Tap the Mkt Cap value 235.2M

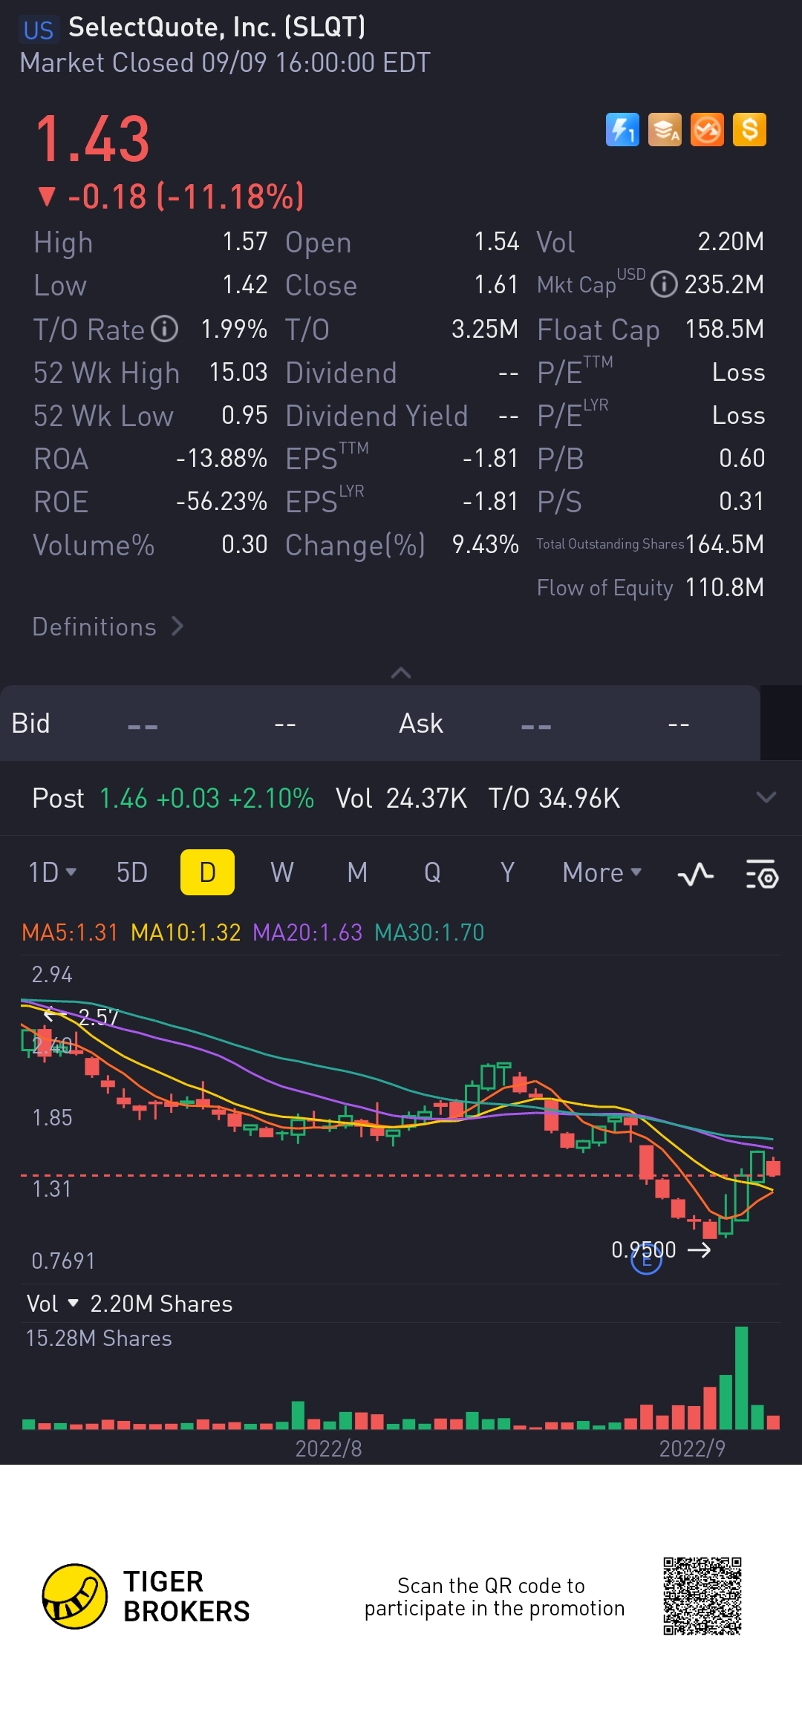click(x=724, y=284)
